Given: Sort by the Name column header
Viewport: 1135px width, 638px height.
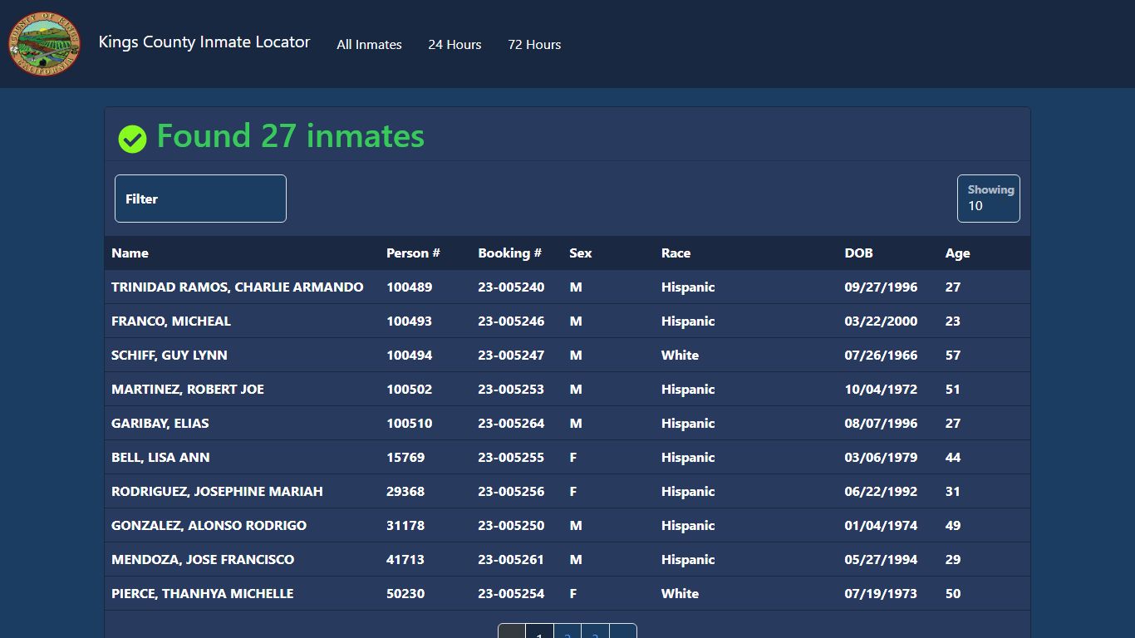Looking at the screenshot, I should tap(130, 253).
